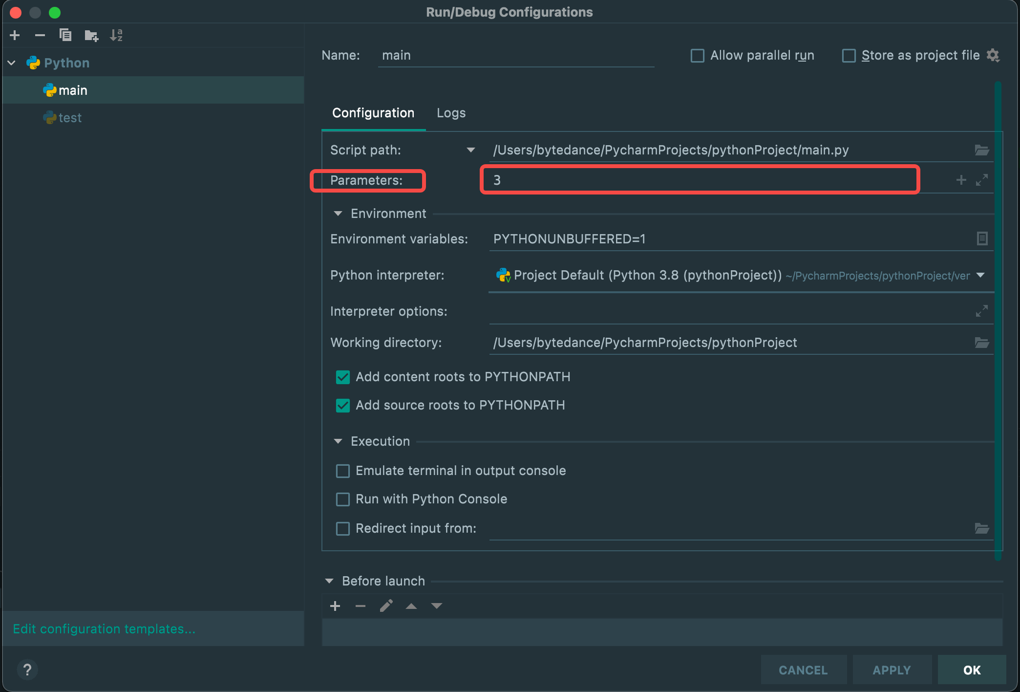
Task: Add a Before launch task
Action: (x=335, y=606)
